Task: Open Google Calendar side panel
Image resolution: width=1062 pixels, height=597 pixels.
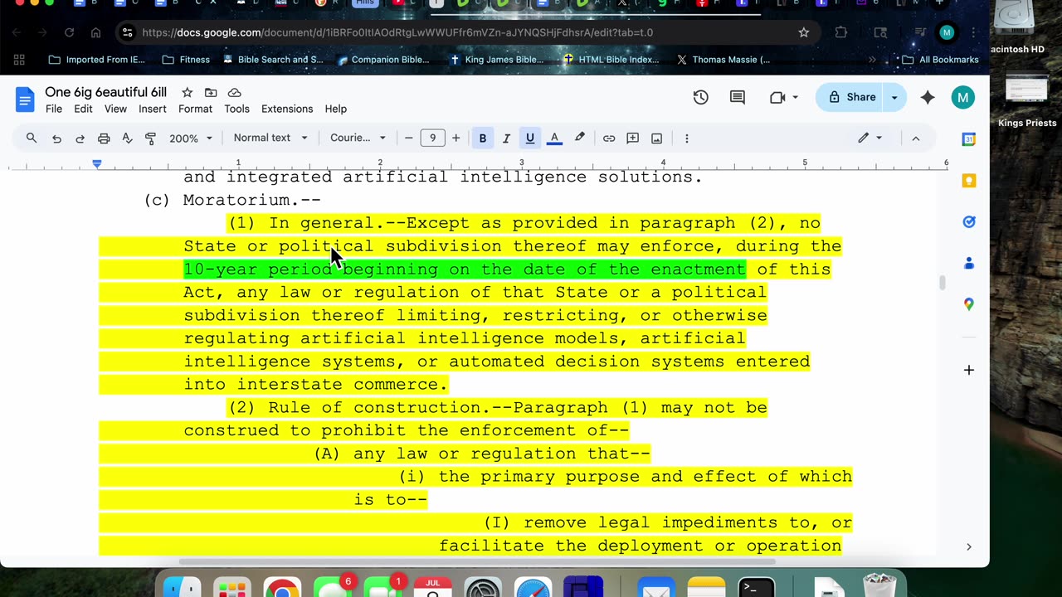Action: point(968,139)
